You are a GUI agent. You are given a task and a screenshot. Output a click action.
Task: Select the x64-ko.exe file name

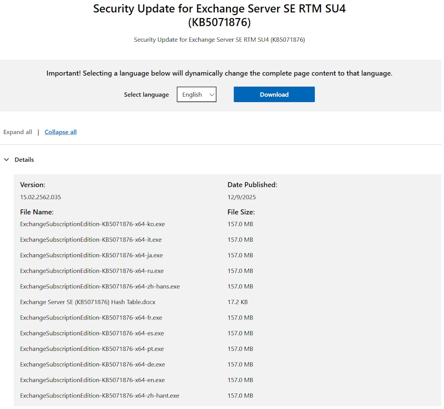92,224
